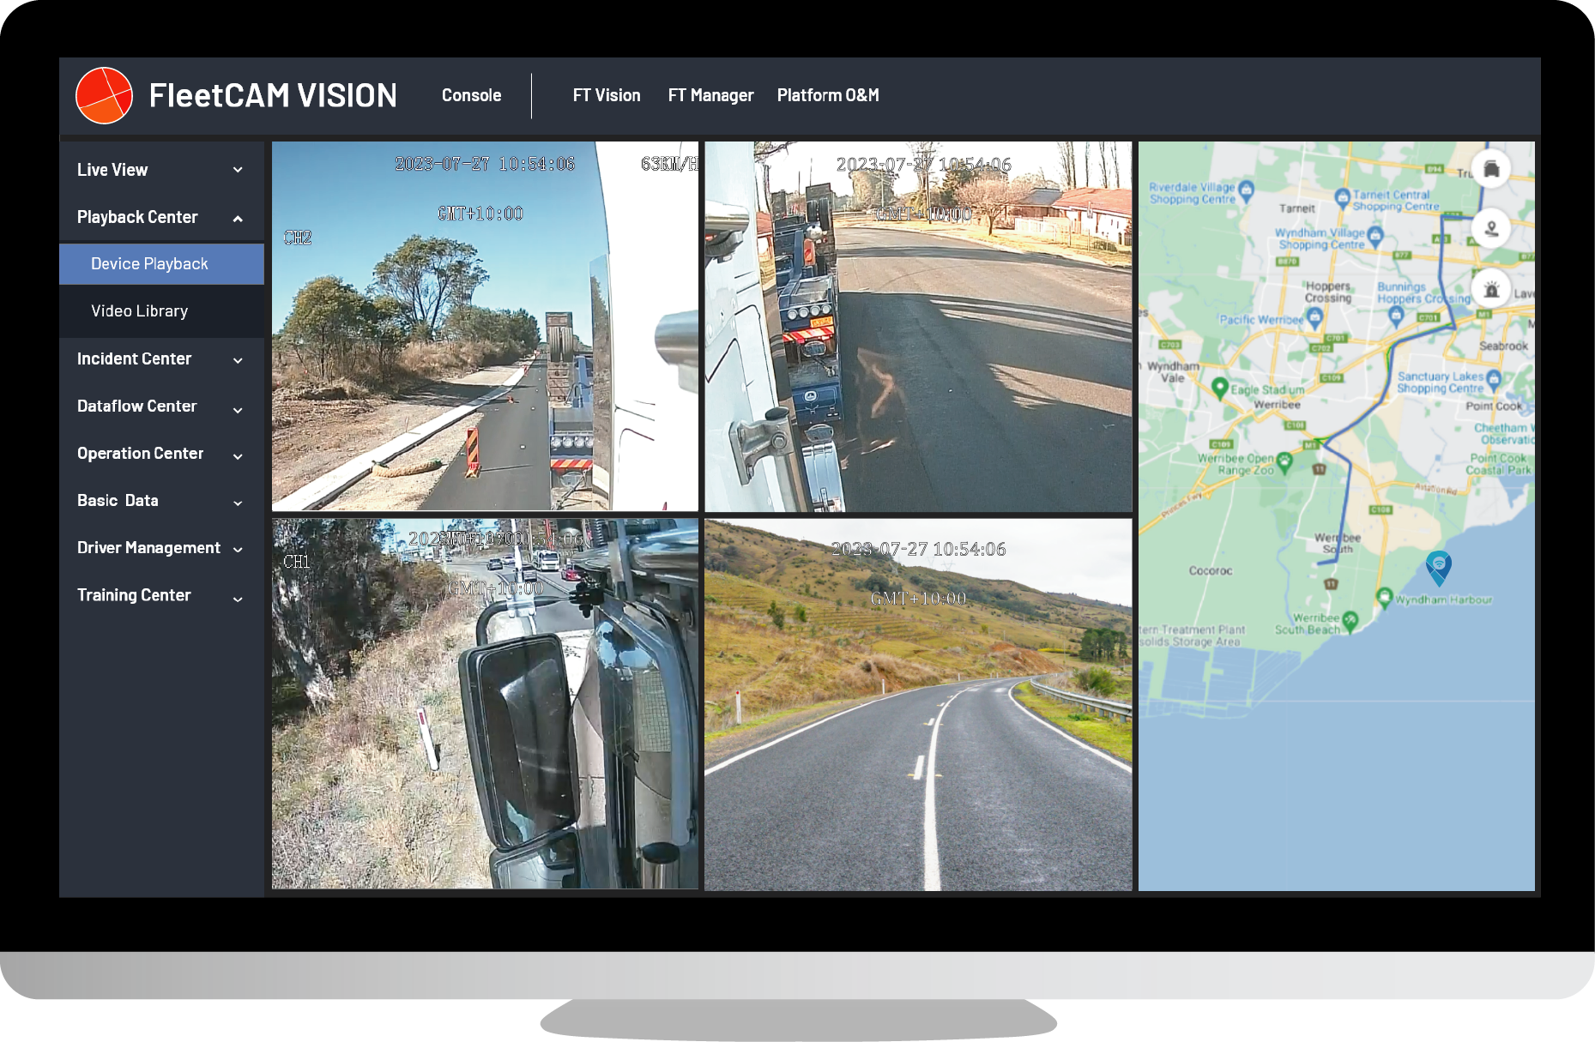Click the vehicle icon button on map
Image resolution: width=1595 pixels, height=1042 pixels.
click(x=1491, y=168)
